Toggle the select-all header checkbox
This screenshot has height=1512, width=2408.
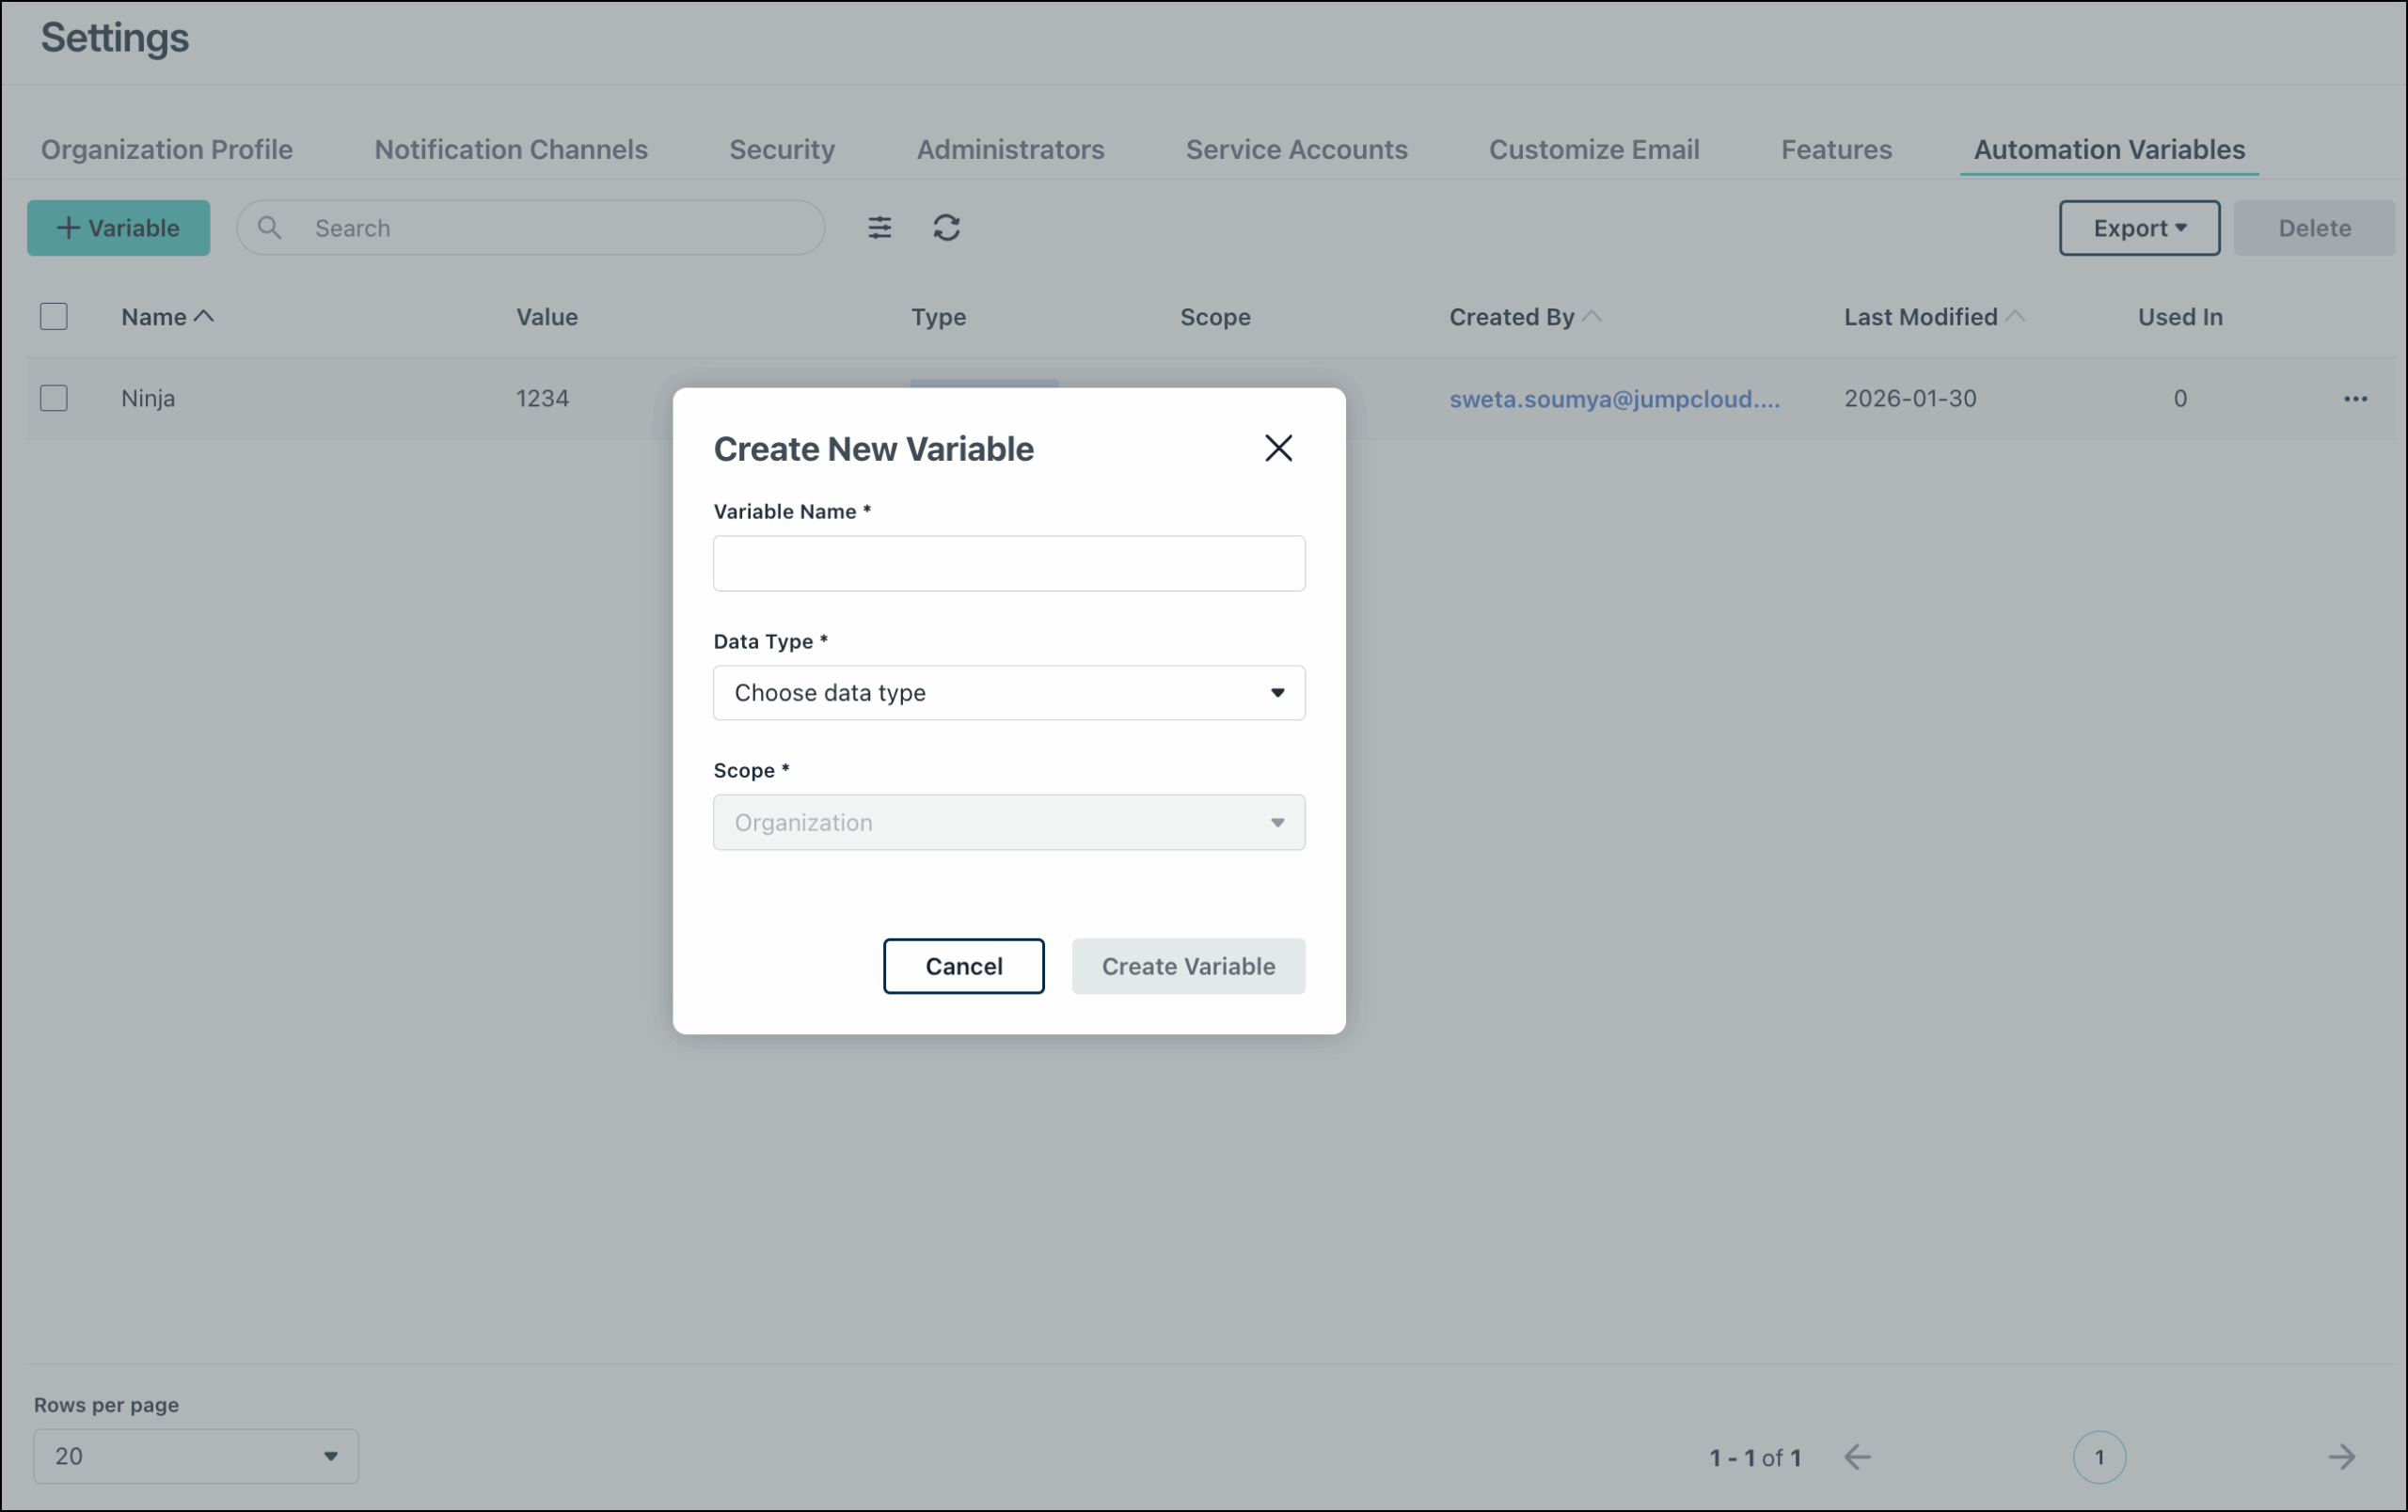click(x=54, y=317)
